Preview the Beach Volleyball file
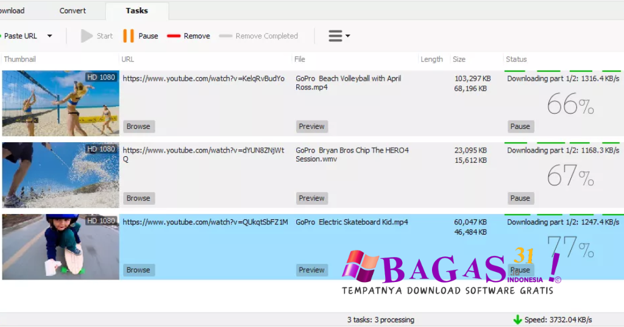The image size is (624, 327). (311, 126)
